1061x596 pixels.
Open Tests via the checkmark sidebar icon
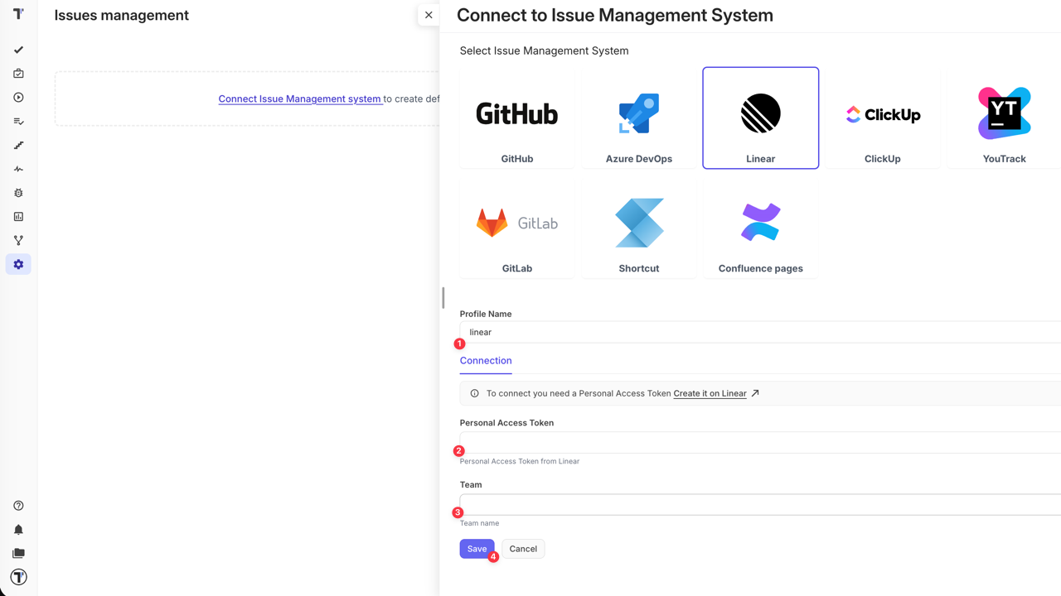pos(18,50)
